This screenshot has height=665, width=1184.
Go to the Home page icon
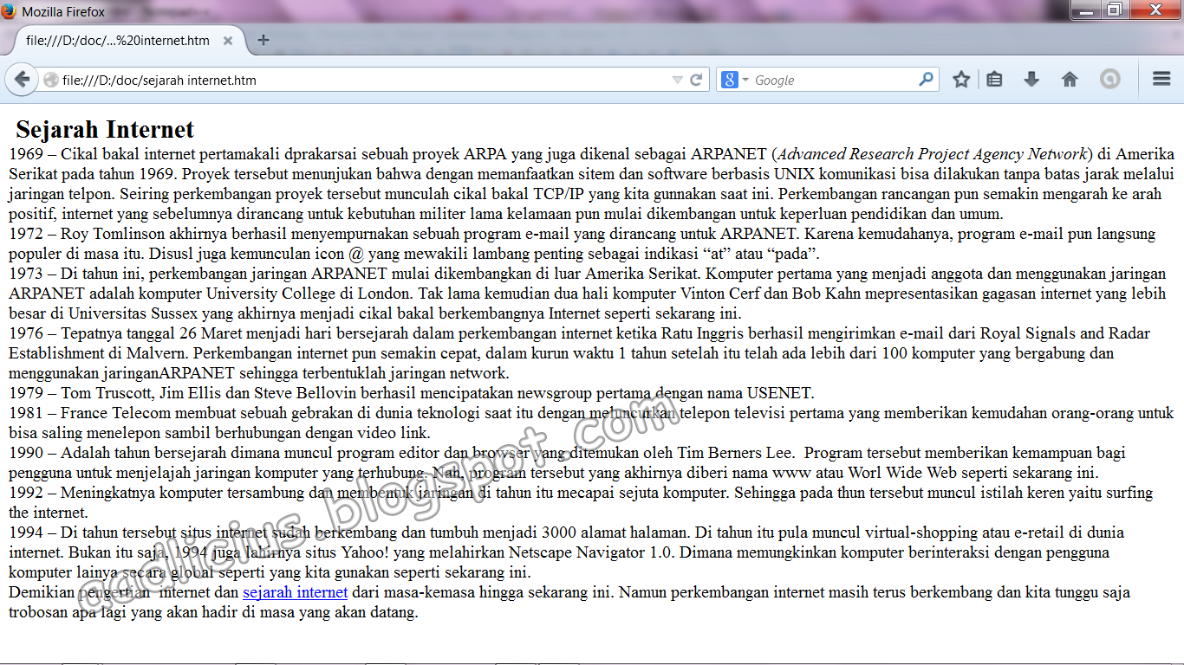tap(1070, 80)
